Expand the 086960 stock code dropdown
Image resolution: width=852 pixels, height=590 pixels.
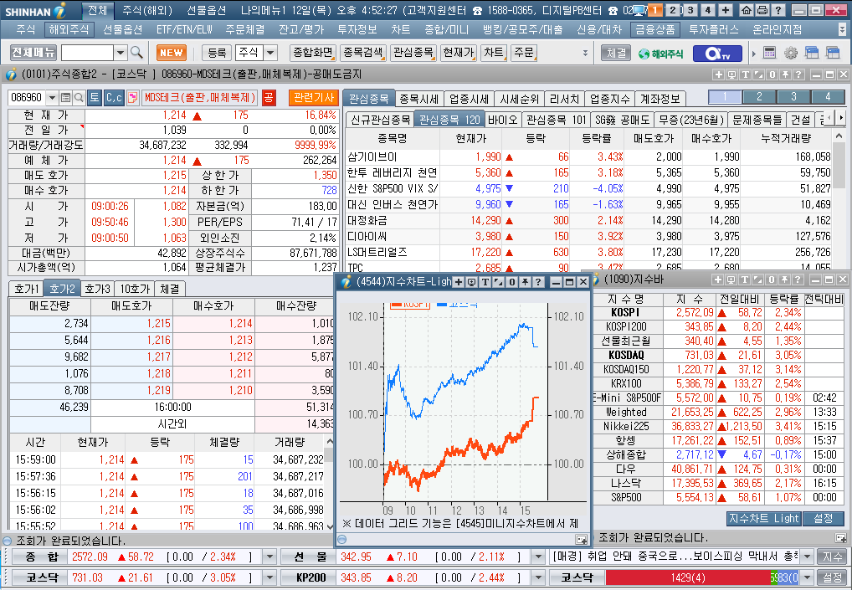52,98
